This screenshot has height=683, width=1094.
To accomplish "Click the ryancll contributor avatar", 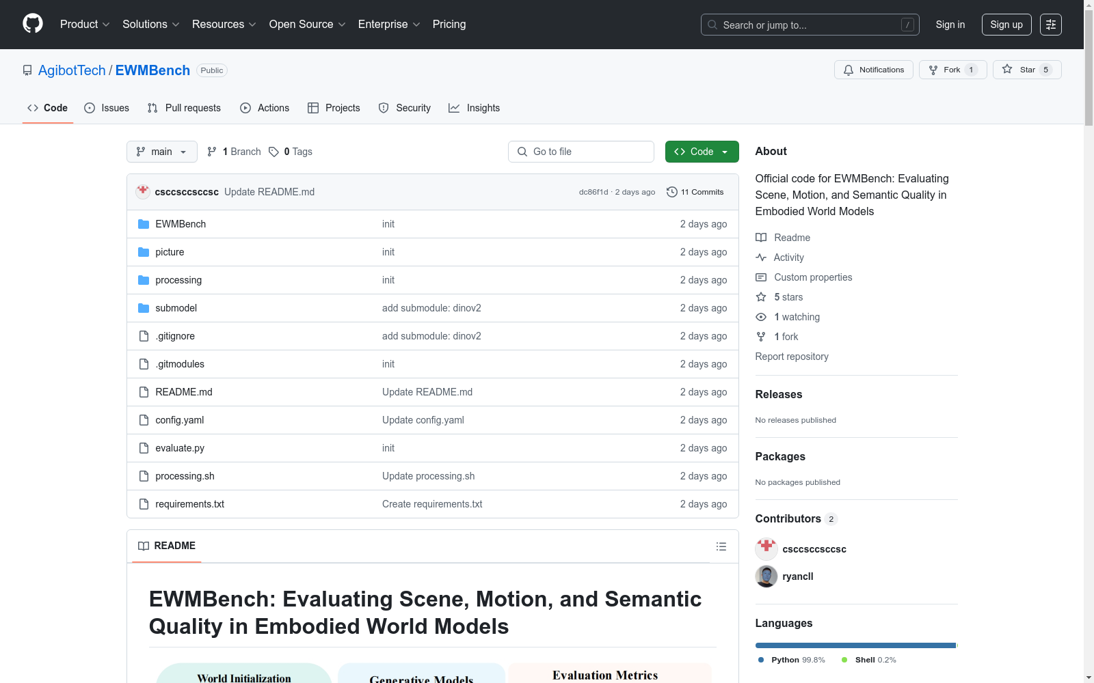I will (x=766, y=576).
